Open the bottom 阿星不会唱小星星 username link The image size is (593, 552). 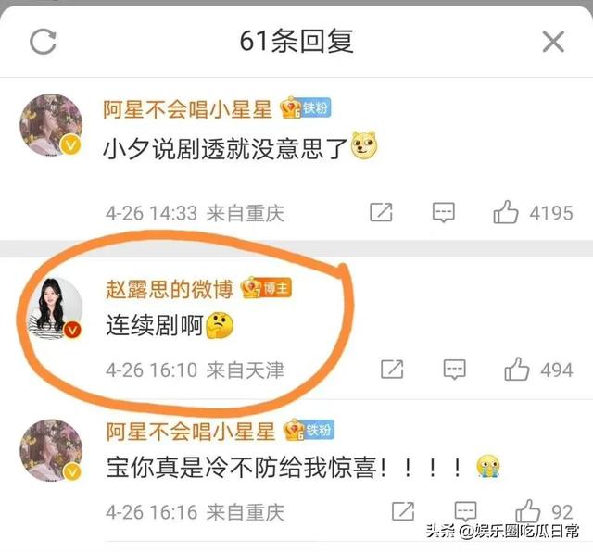click(191, 432)
